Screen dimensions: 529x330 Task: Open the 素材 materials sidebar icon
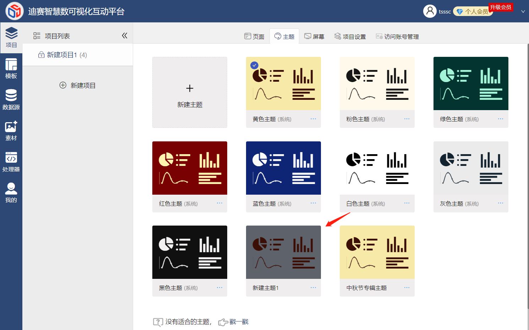click(11, 131)
